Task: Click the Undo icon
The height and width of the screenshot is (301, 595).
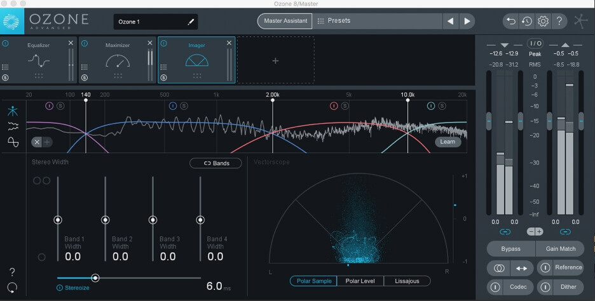Action: pos(511,21)
